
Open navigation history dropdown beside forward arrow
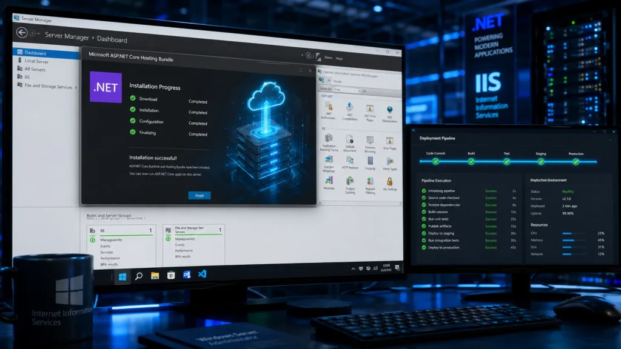click(x=38, y=34)
